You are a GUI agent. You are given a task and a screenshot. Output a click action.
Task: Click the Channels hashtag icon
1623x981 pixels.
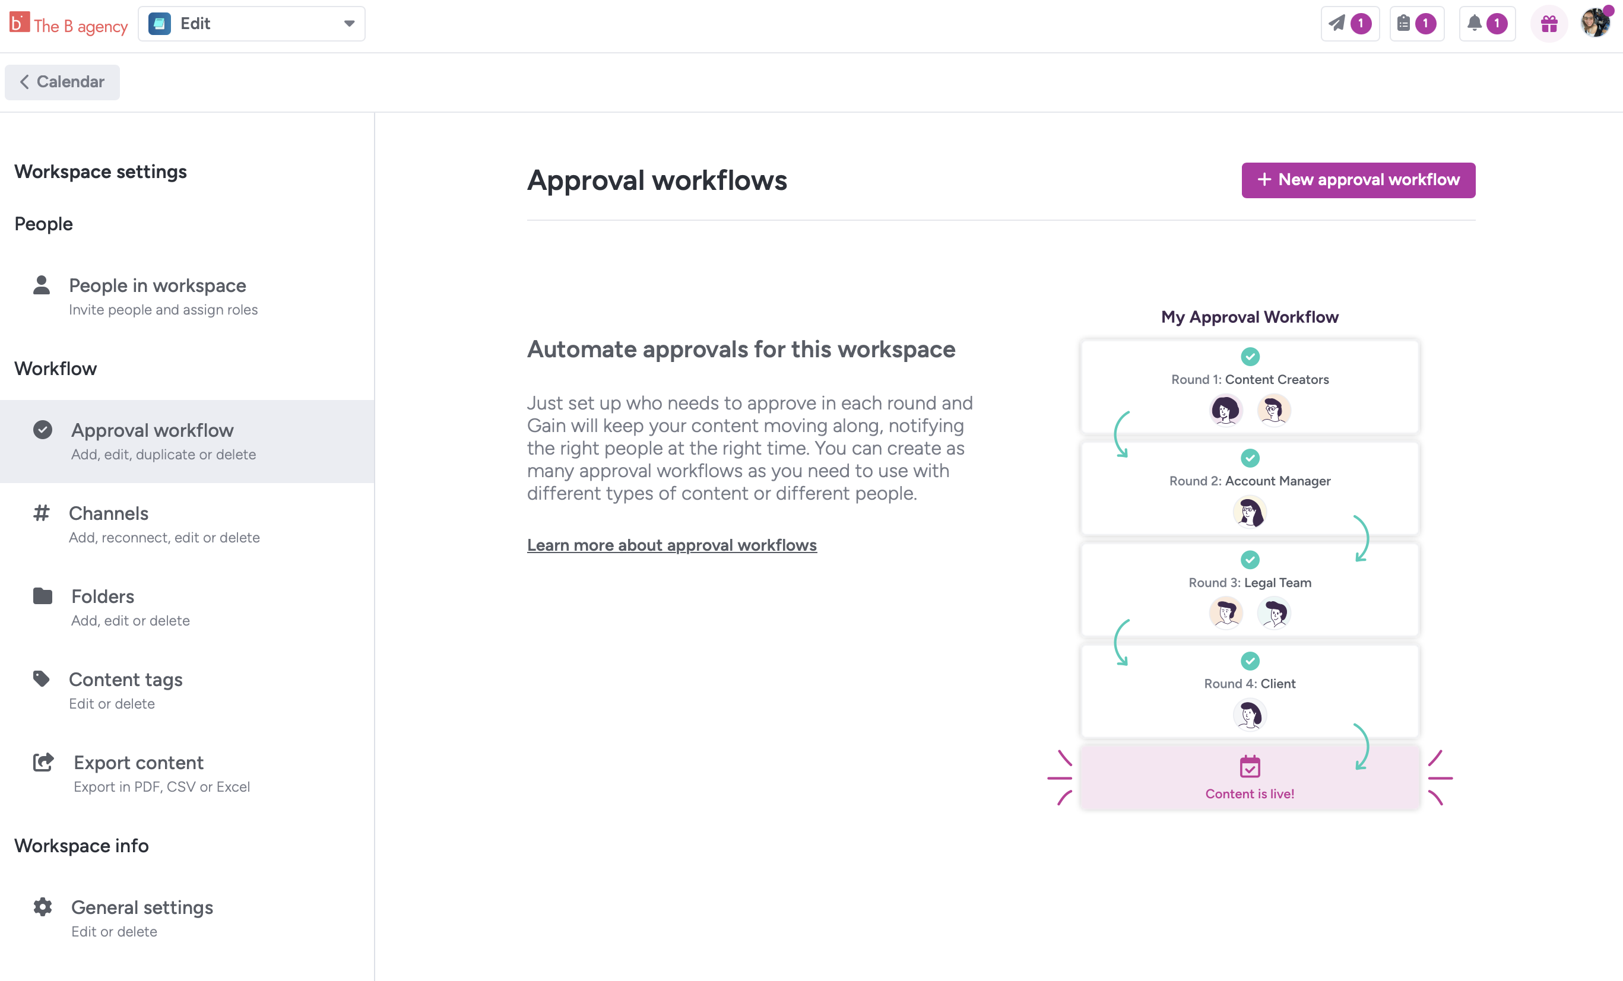(42, 512)
